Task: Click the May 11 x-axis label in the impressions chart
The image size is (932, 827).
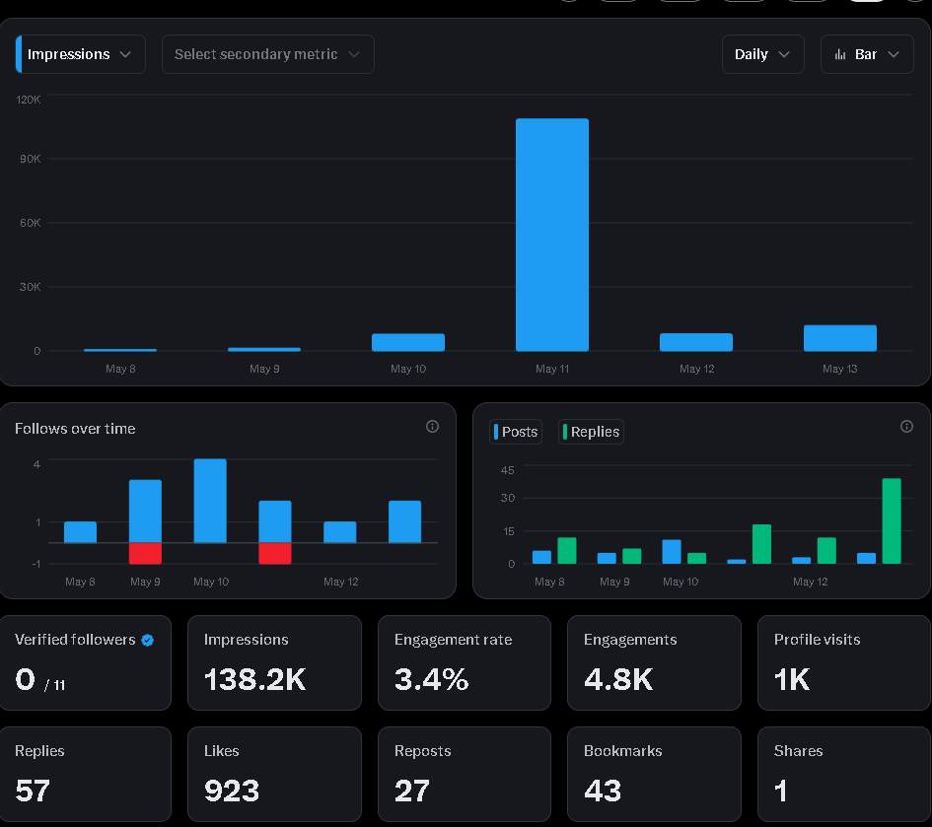Action: click(552, 369)
